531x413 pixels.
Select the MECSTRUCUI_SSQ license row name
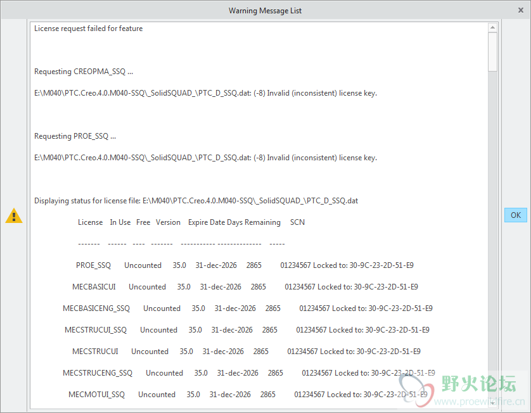96,330
